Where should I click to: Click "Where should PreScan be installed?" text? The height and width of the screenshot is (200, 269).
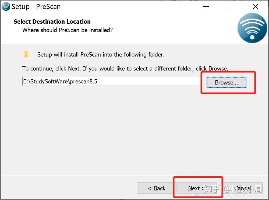point(67,30)
